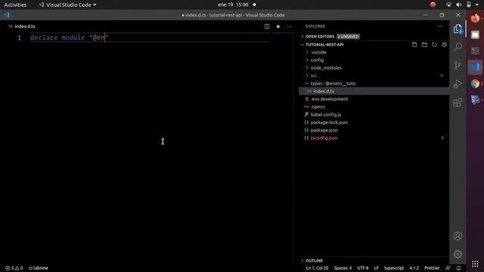Click the VS Code logo in title bar
Screen dimensions: 484x272
(x=7, y=15)
